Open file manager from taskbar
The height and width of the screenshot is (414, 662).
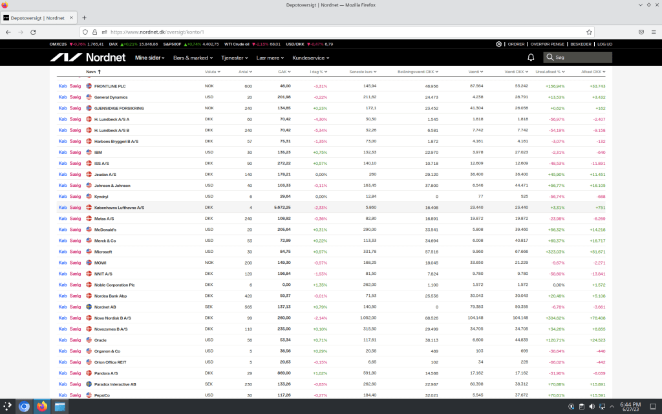click(x=60, y=407)
